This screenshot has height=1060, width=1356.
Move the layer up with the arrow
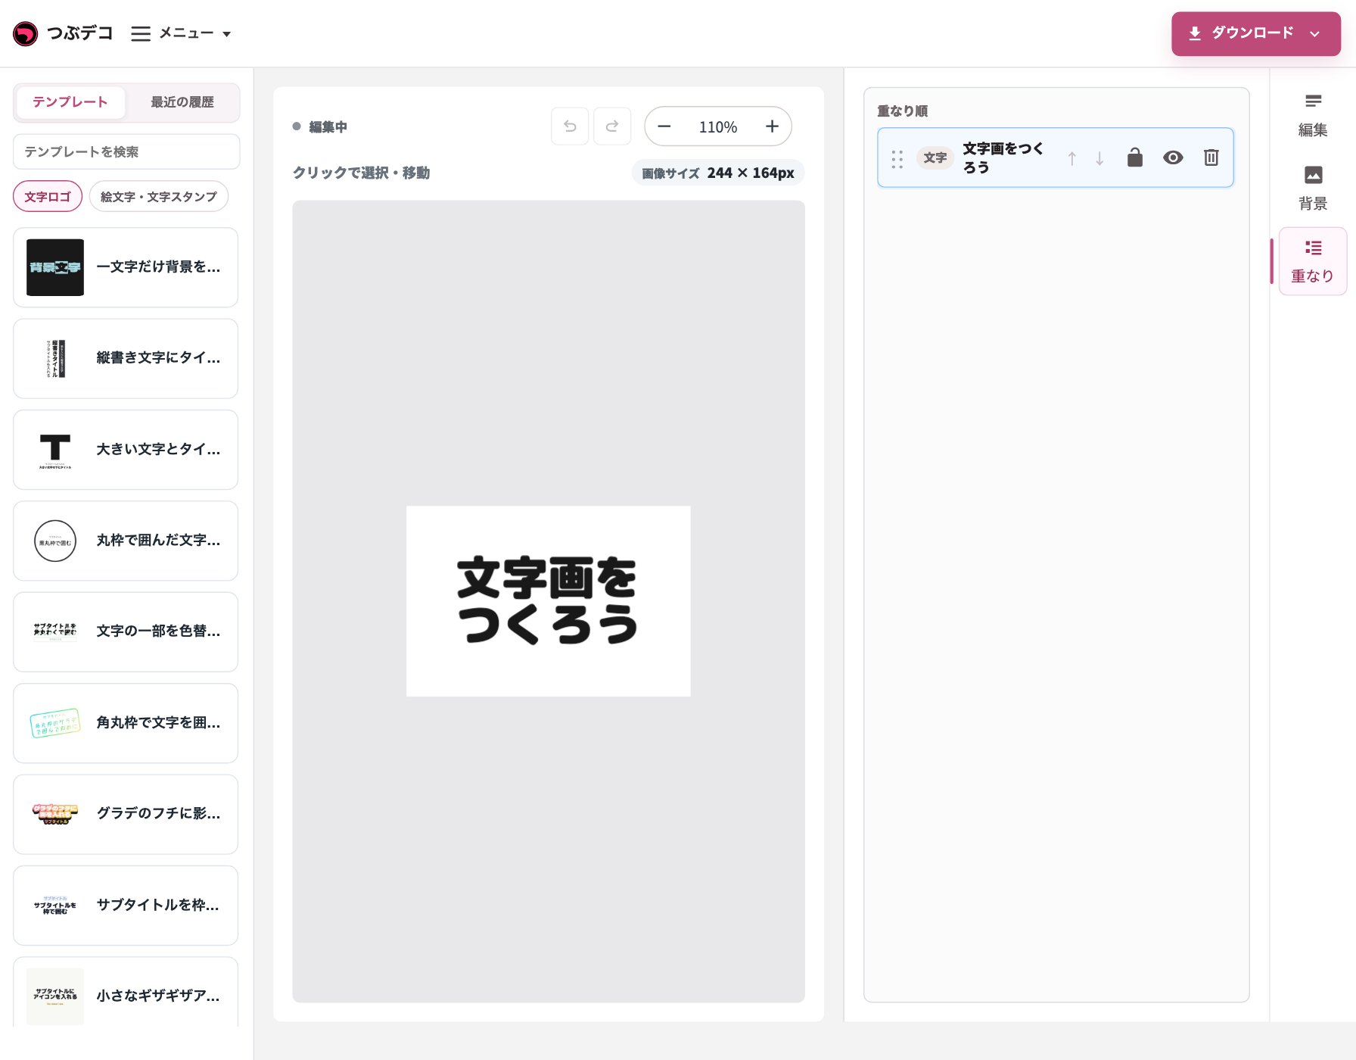(1071, 158)
